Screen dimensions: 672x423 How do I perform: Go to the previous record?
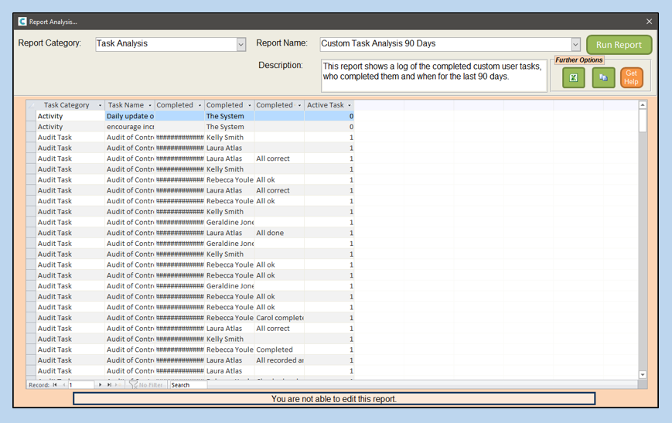tap(63, 384)
